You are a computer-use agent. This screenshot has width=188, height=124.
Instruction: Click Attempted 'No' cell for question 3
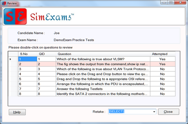(163, 69)
